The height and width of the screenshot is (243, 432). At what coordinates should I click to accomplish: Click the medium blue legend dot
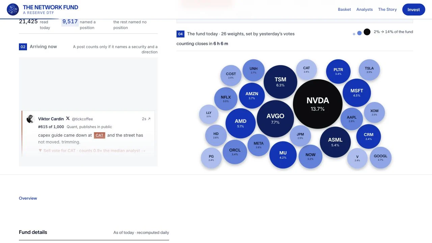(x=359, y=33)
